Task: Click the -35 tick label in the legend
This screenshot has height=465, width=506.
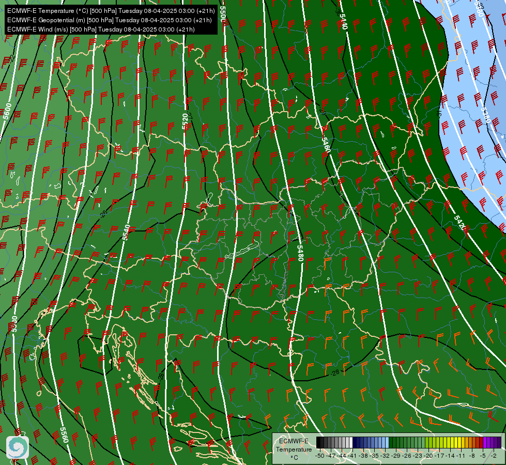Action: [x=374, y=456]
